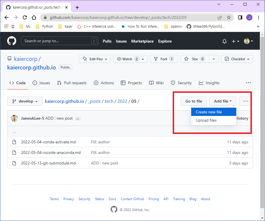
Task: Open the Chrome apps grid shortcut
Action: [x=6, y=26]
